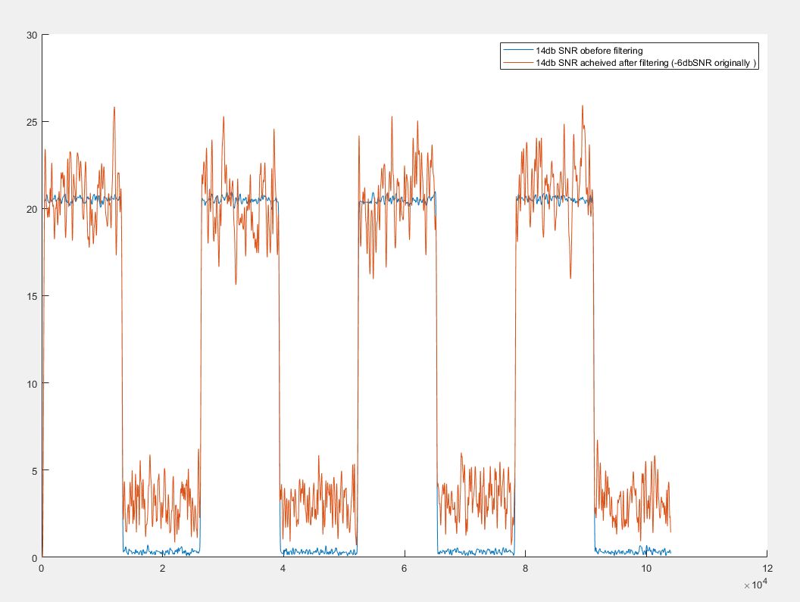This screenshot has height=602, width=800.
Task: Click x-axis tick label 12
Action: 767,569
